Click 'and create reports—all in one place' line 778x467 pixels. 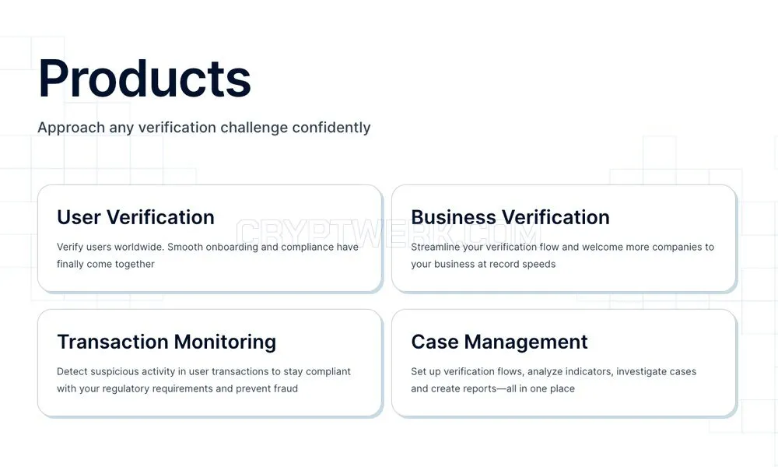pyautogui.click(x=492, y=388)
